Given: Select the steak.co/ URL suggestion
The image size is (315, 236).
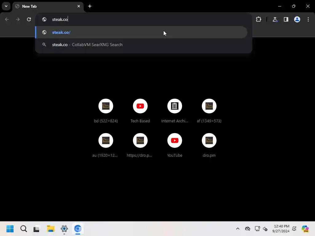Looking at the screenshot, I should 141,32.
